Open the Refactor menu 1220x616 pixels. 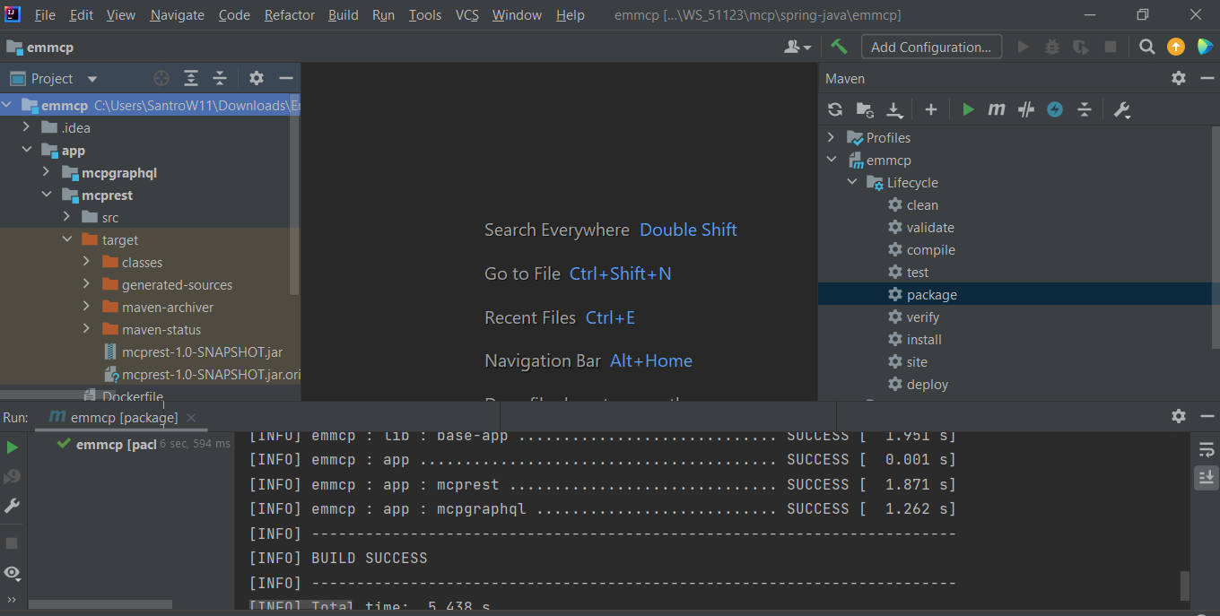coord(290,15)
